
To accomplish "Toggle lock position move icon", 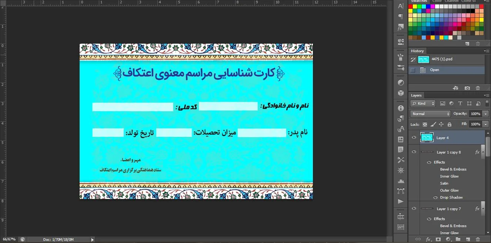I will [441, 124].
